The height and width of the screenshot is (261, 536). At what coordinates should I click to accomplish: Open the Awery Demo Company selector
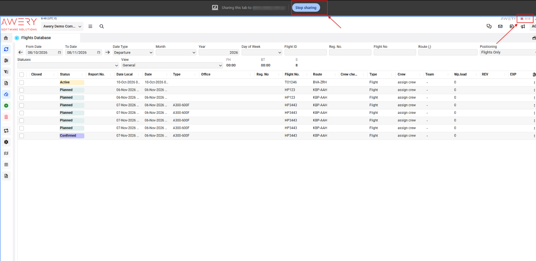[62, 26]
